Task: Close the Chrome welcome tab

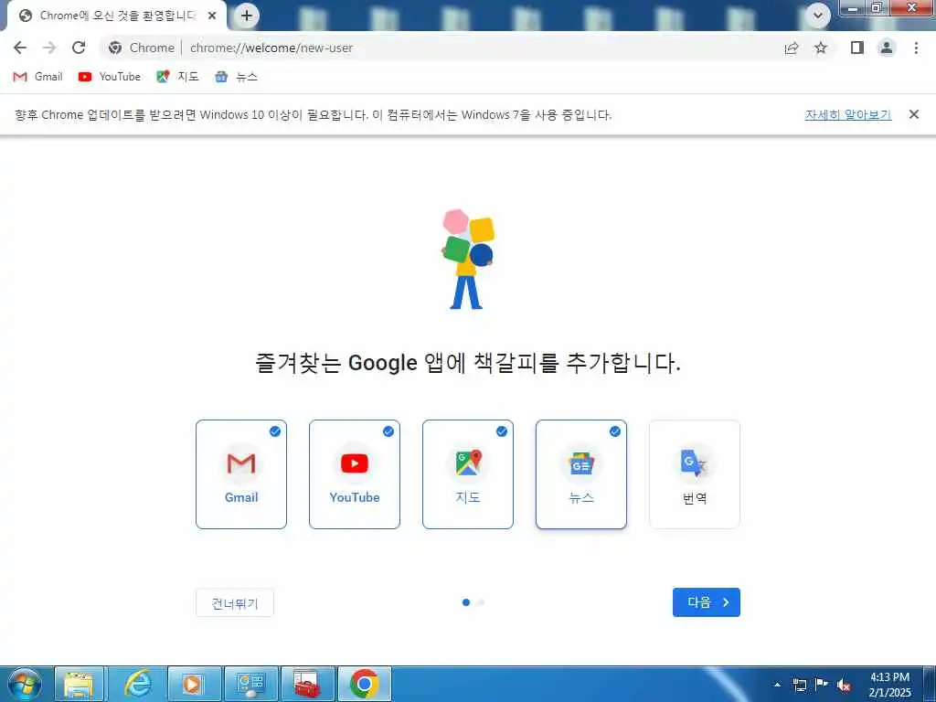Action: [212, 16]
